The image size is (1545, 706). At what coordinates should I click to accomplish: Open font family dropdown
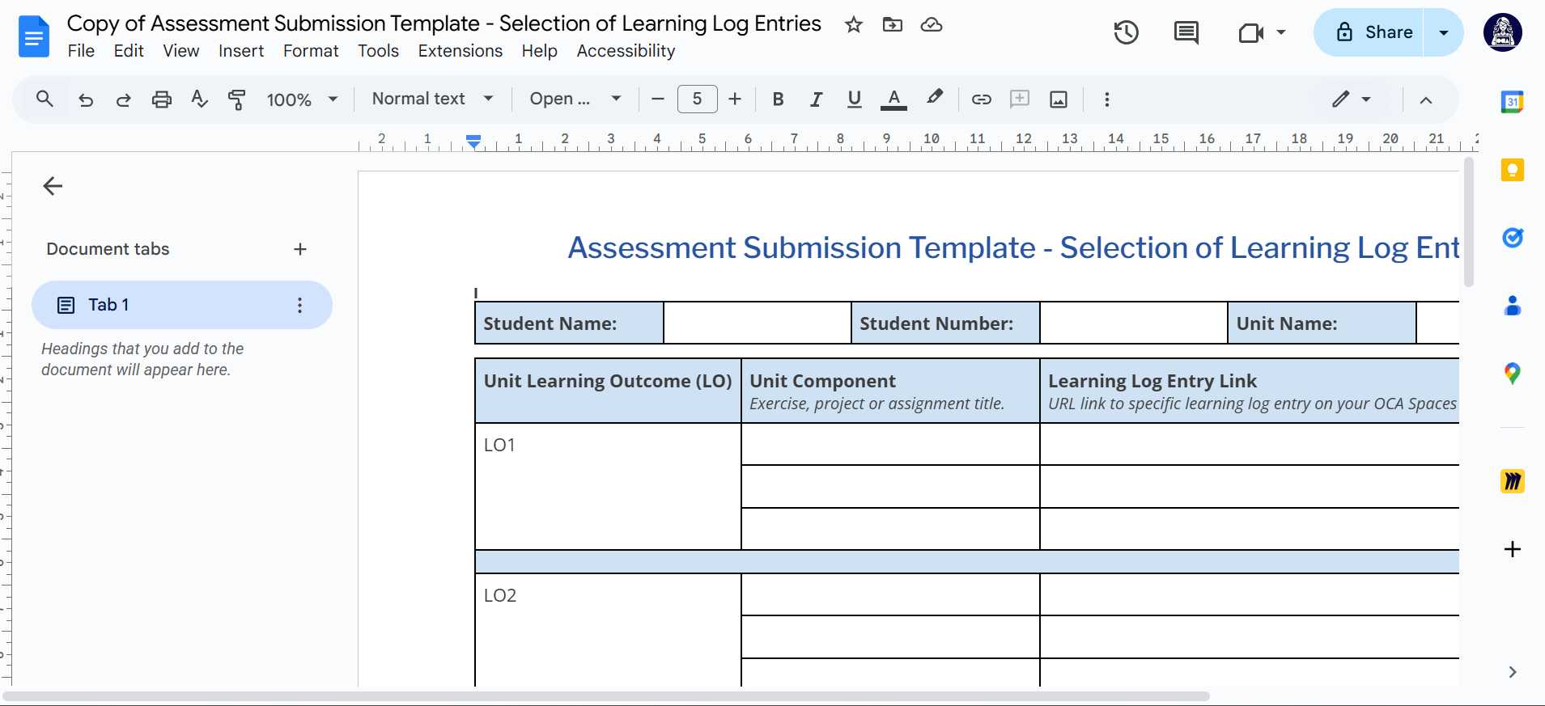click(x=575, y=99)
